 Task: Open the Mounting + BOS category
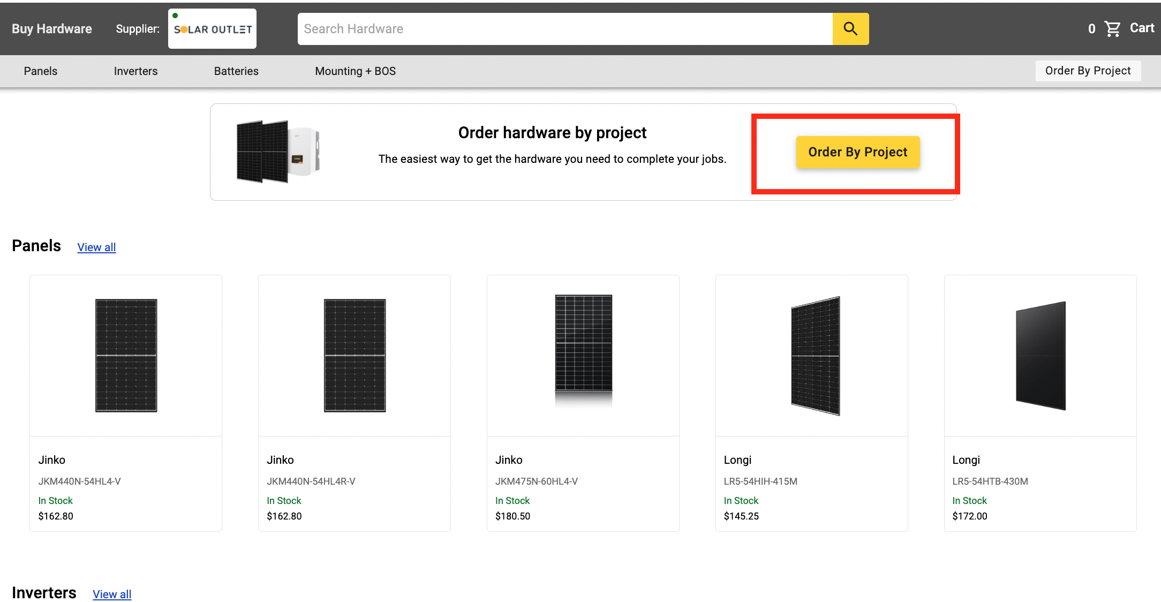pos(356,71)
